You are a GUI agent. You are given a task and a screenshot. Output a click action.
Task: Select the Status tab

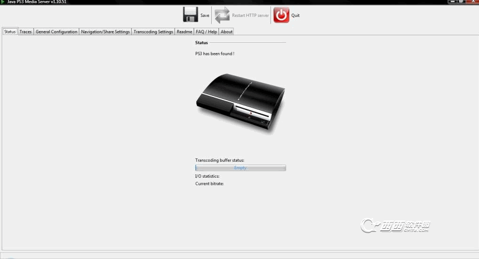click(10, 31)
